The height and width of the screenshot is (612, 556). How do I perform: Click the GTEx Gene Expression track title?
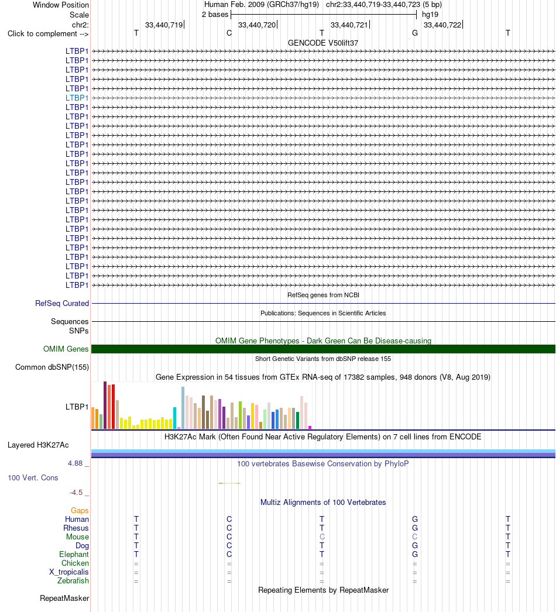[323, 377]
